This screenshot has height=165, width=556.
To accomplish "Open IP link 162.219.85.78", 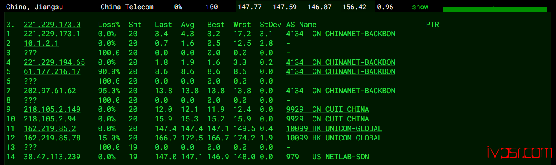I will [x=52, y=138].
